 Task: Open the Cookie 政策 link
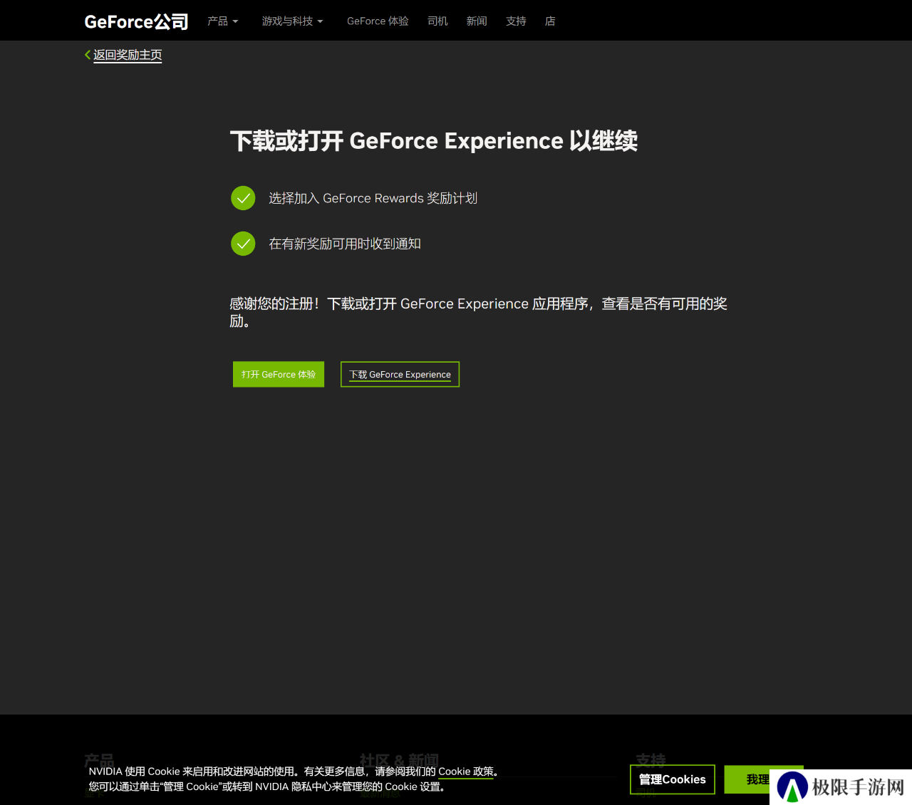click(x=465, y=772)
